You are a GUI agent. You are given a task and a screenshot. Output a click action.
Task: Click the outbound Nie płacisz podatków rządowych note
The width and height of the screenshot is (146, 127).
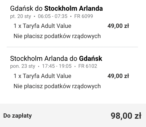coord(57,36)
